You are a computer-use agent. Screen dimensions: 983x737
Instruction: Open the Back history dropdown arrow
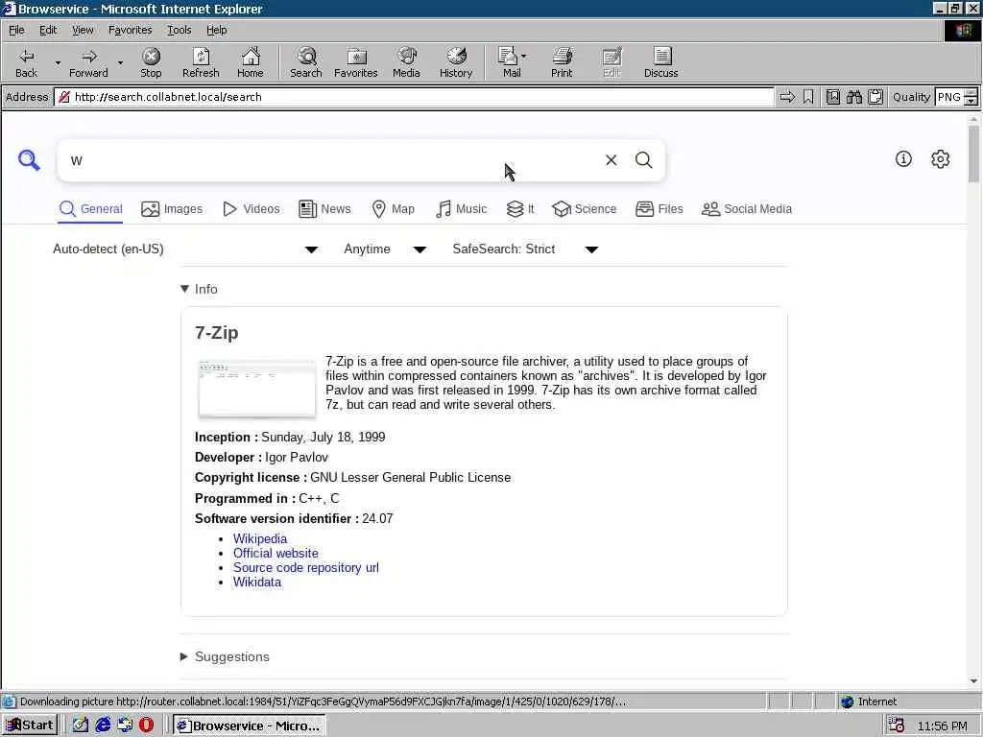58,62
